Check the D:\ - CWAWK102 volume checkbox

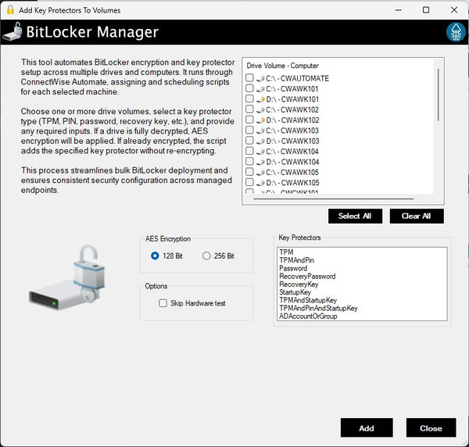(x=249, y=120)
